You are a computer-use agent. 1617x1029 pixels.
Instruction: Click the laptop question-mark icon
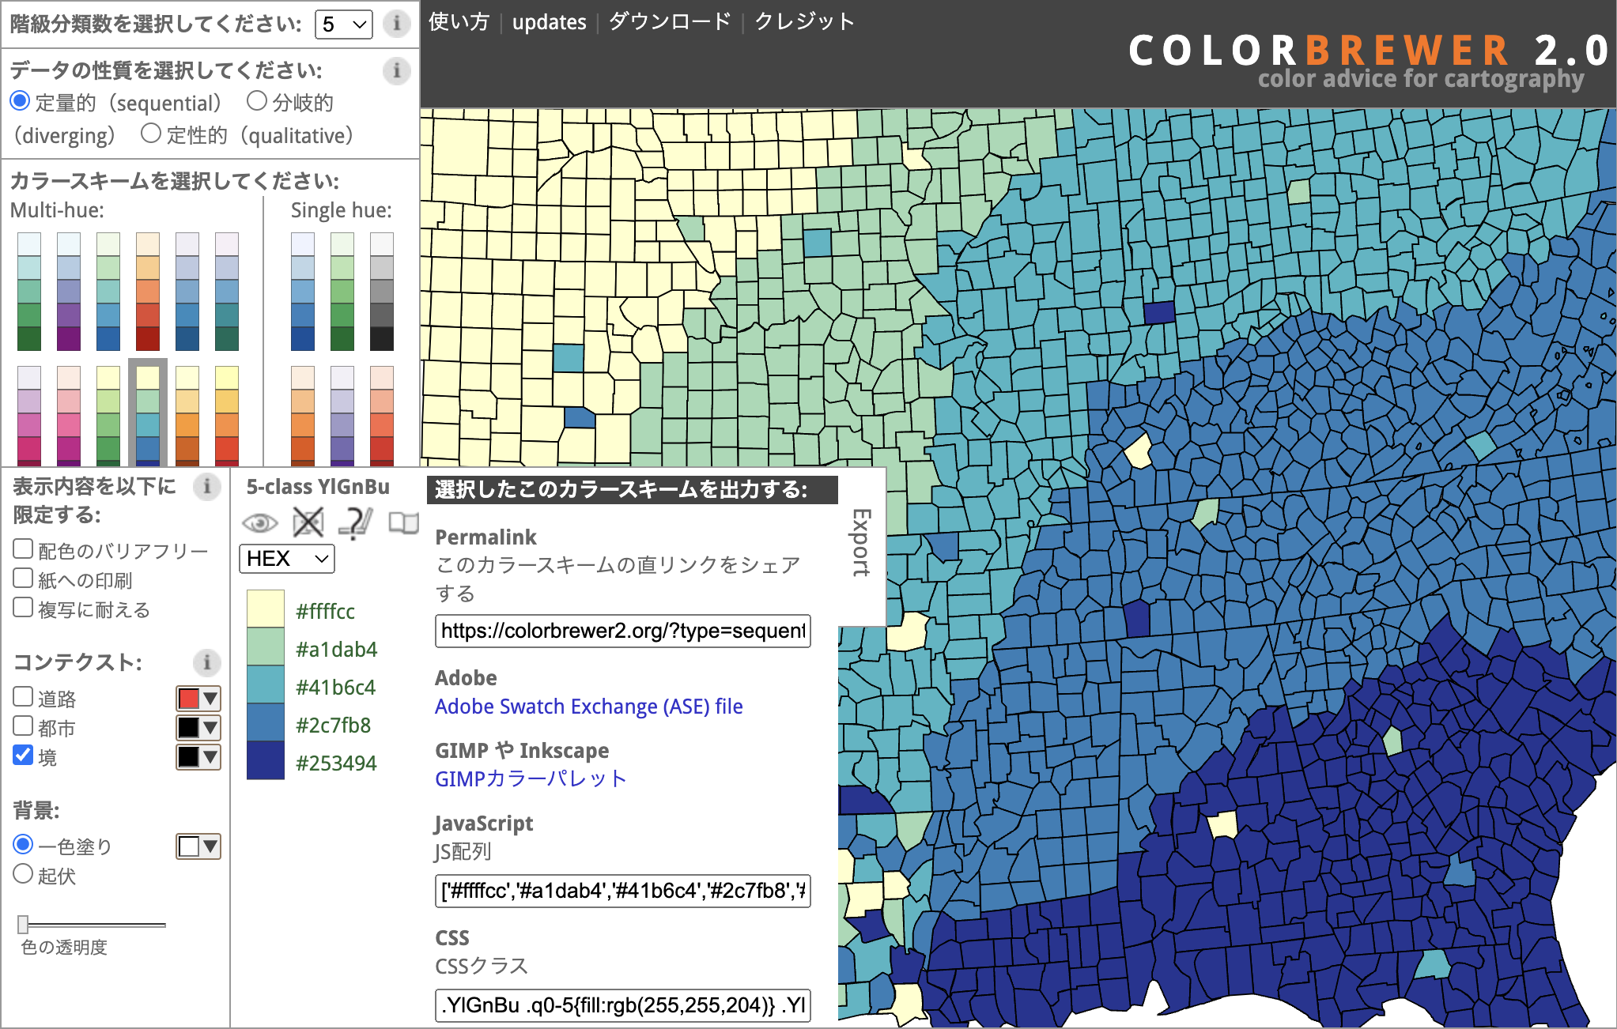[355, 522]
